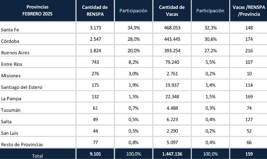The height and width of the screenshot is (159, 267).
Task: Select the Vacas /RENSPA /Provincia header
Action: click(x=249, y=11)
